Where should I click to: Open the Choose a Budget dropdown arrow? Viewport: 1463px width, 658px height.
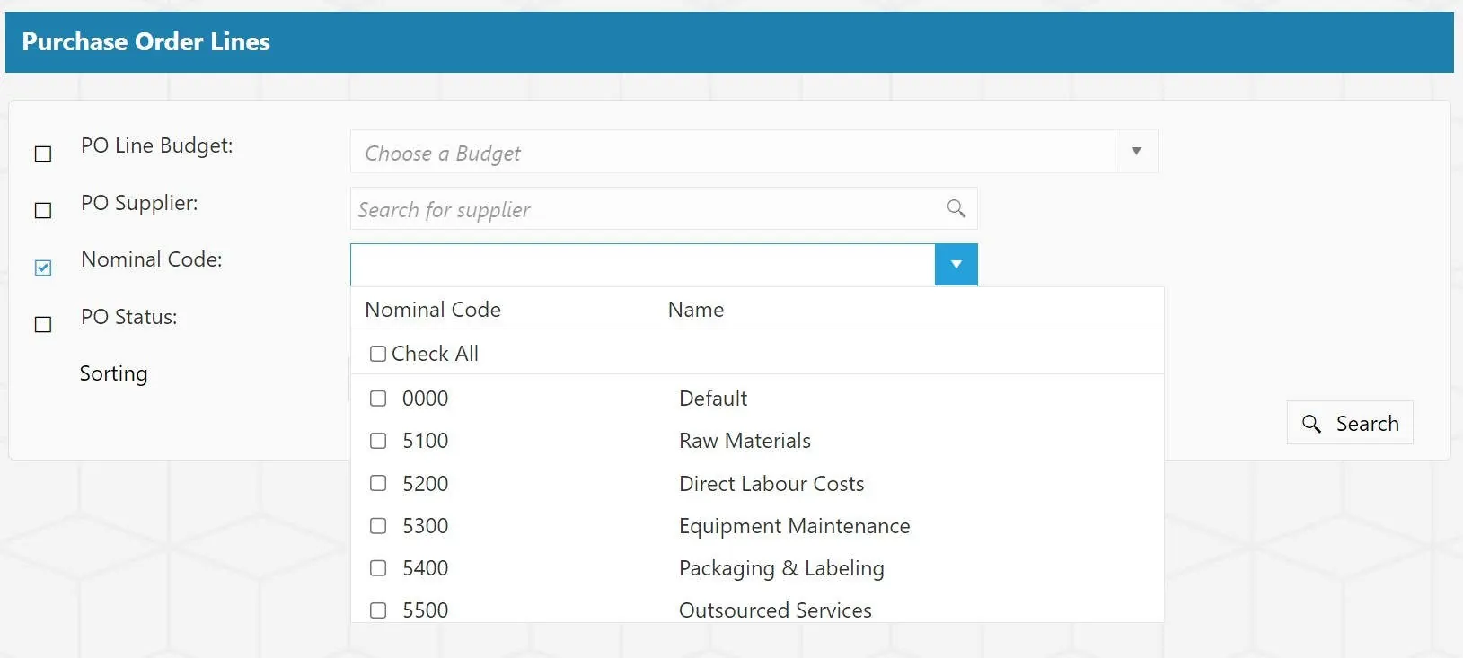[x=1136, y=151]
